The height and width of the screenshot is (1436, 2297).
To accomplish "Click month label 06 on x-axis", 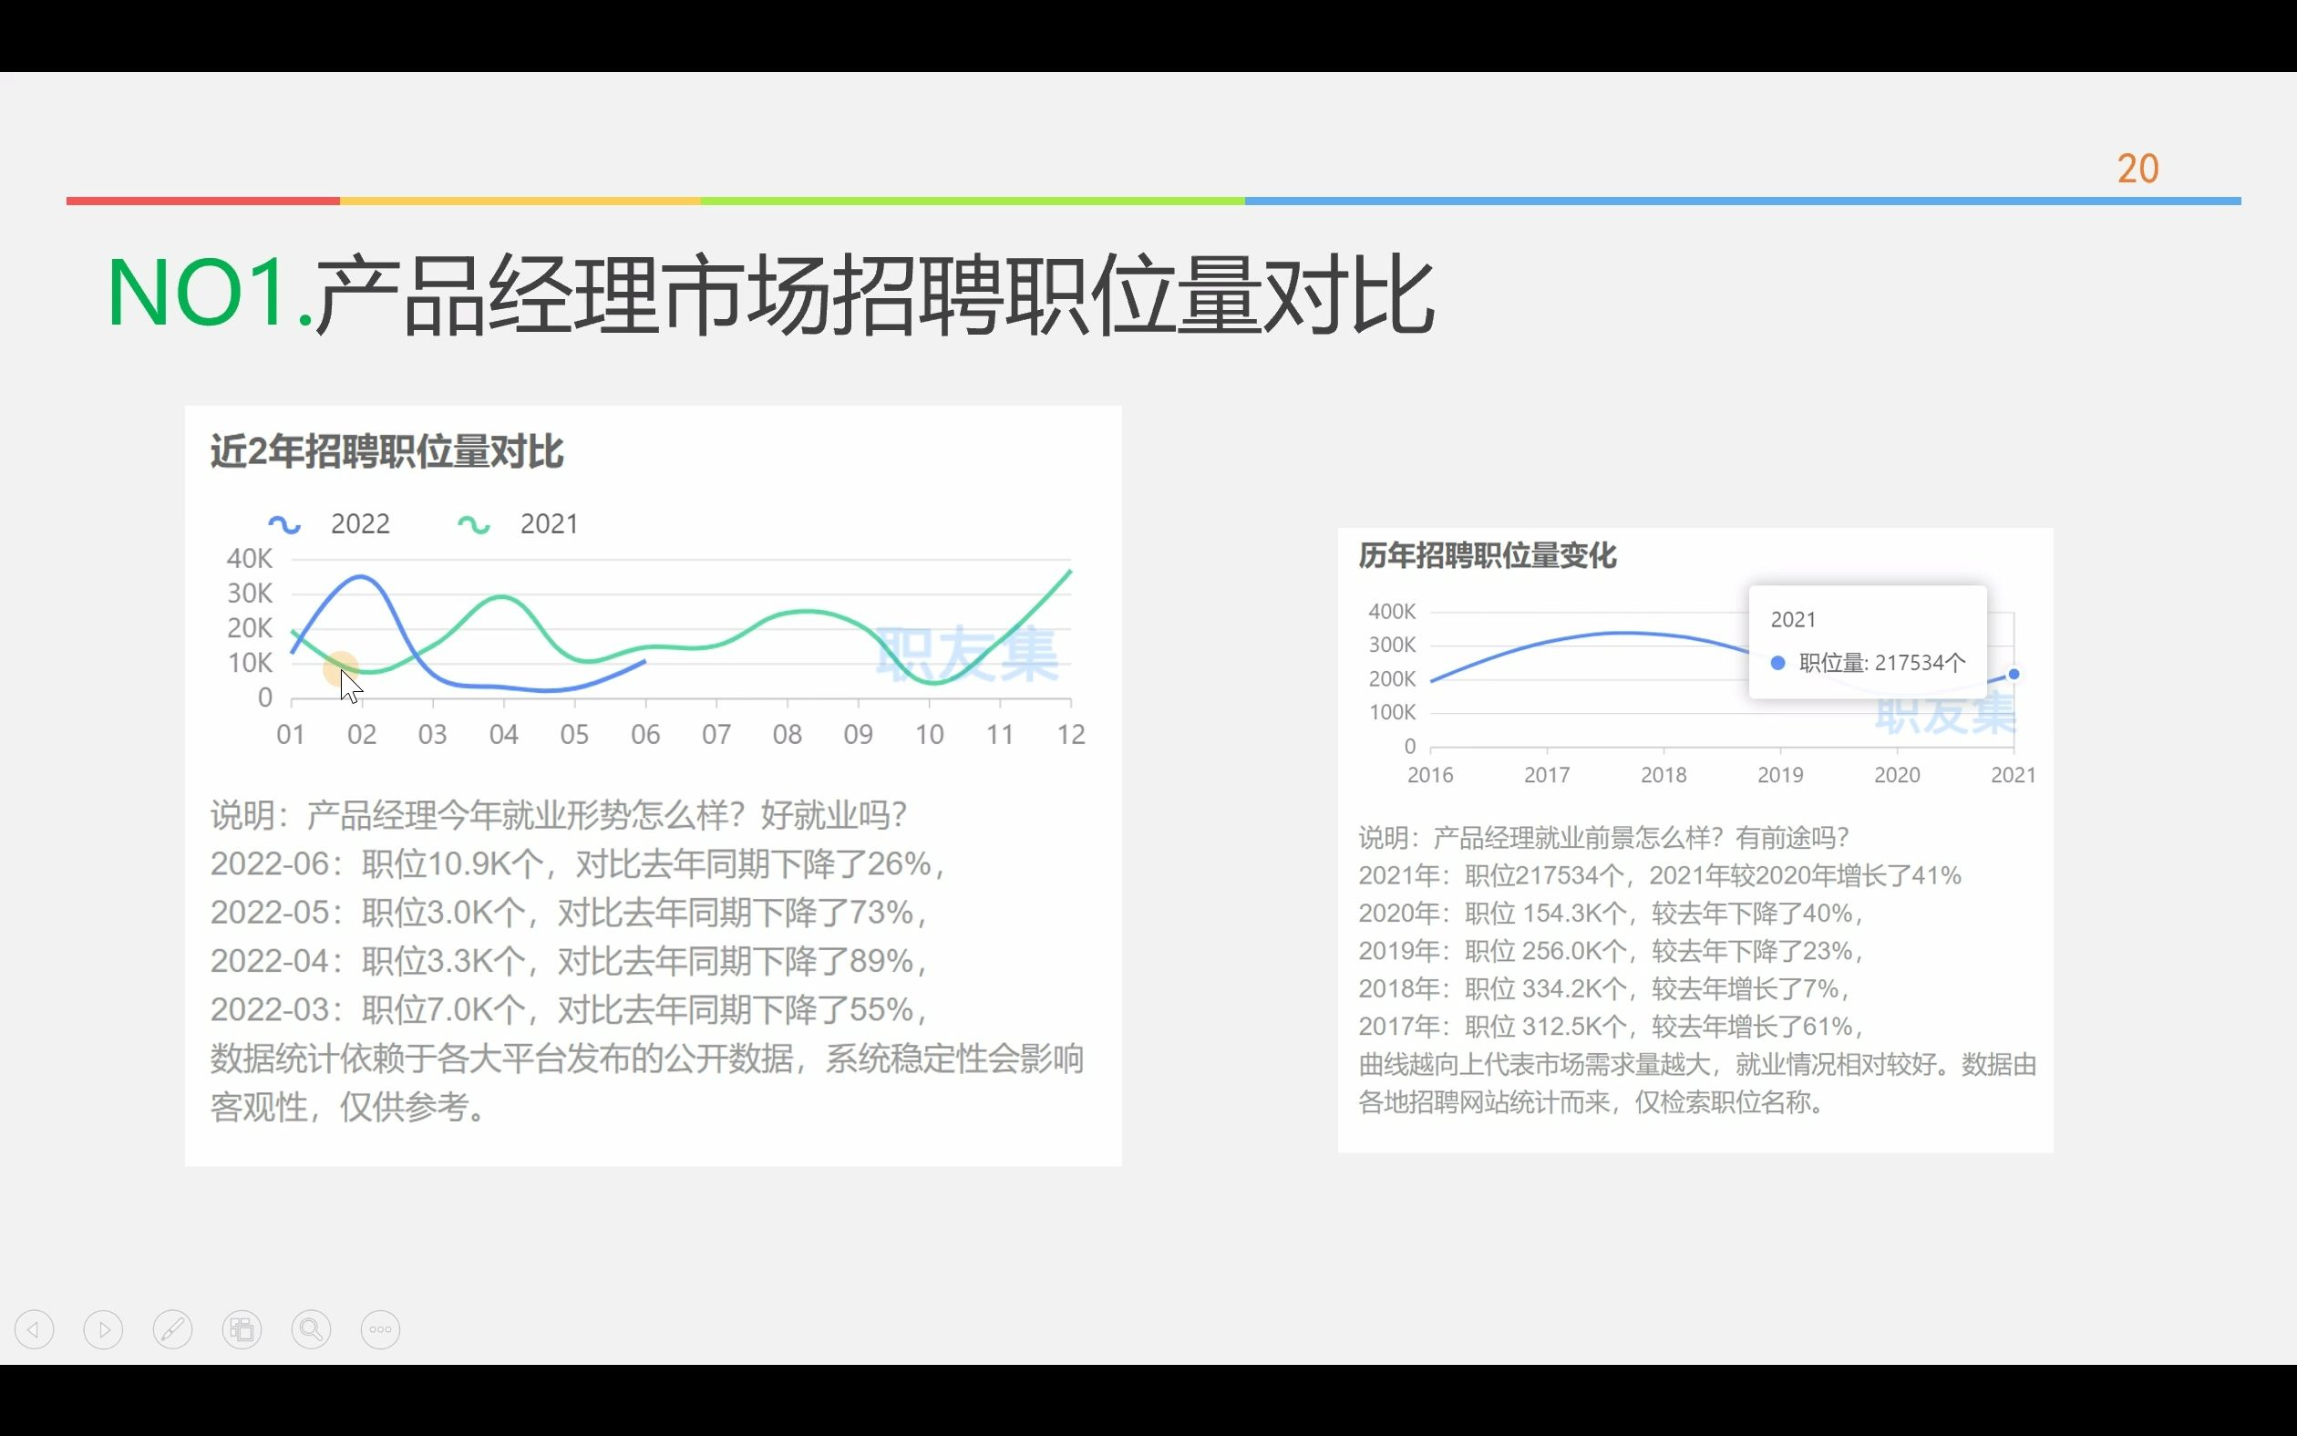I will coord(645,734).
